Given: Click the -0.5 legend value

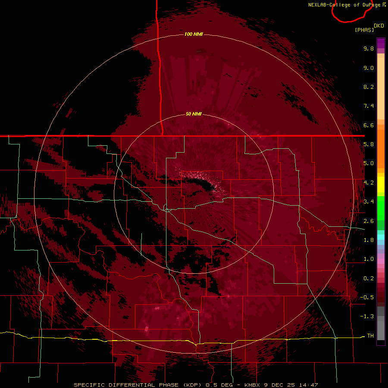Looking at the screenshot, I should (x=367, y=297).
